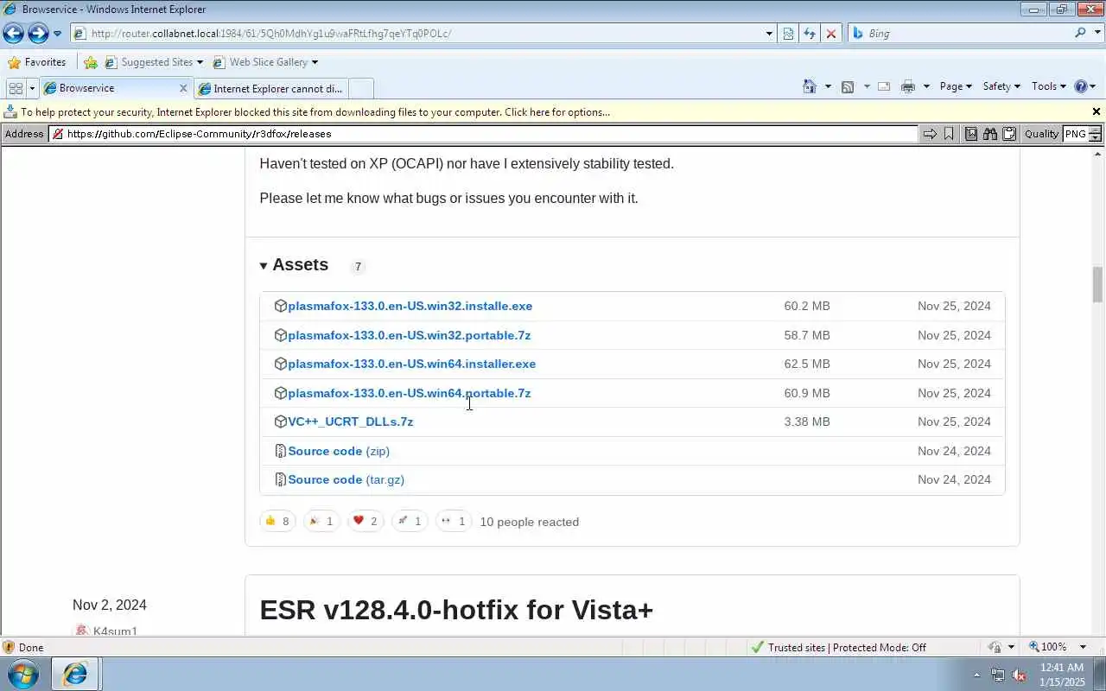Open the ESR v128.4.0-hotfix for Vista+ release
This screenshot has width=1106, height=691.
tap(456, 610)
